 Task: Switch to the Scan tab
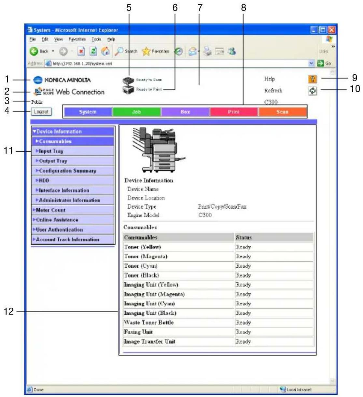pyautogui.click(x=282, y=112)
